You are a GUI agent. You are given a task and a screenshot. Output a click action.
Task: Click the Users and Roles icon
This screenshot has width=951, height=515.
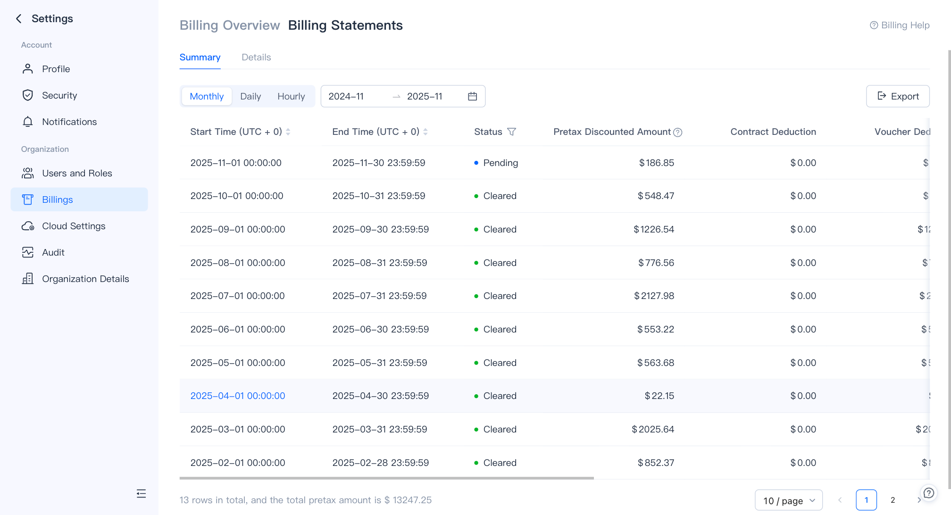click(27, 173)
